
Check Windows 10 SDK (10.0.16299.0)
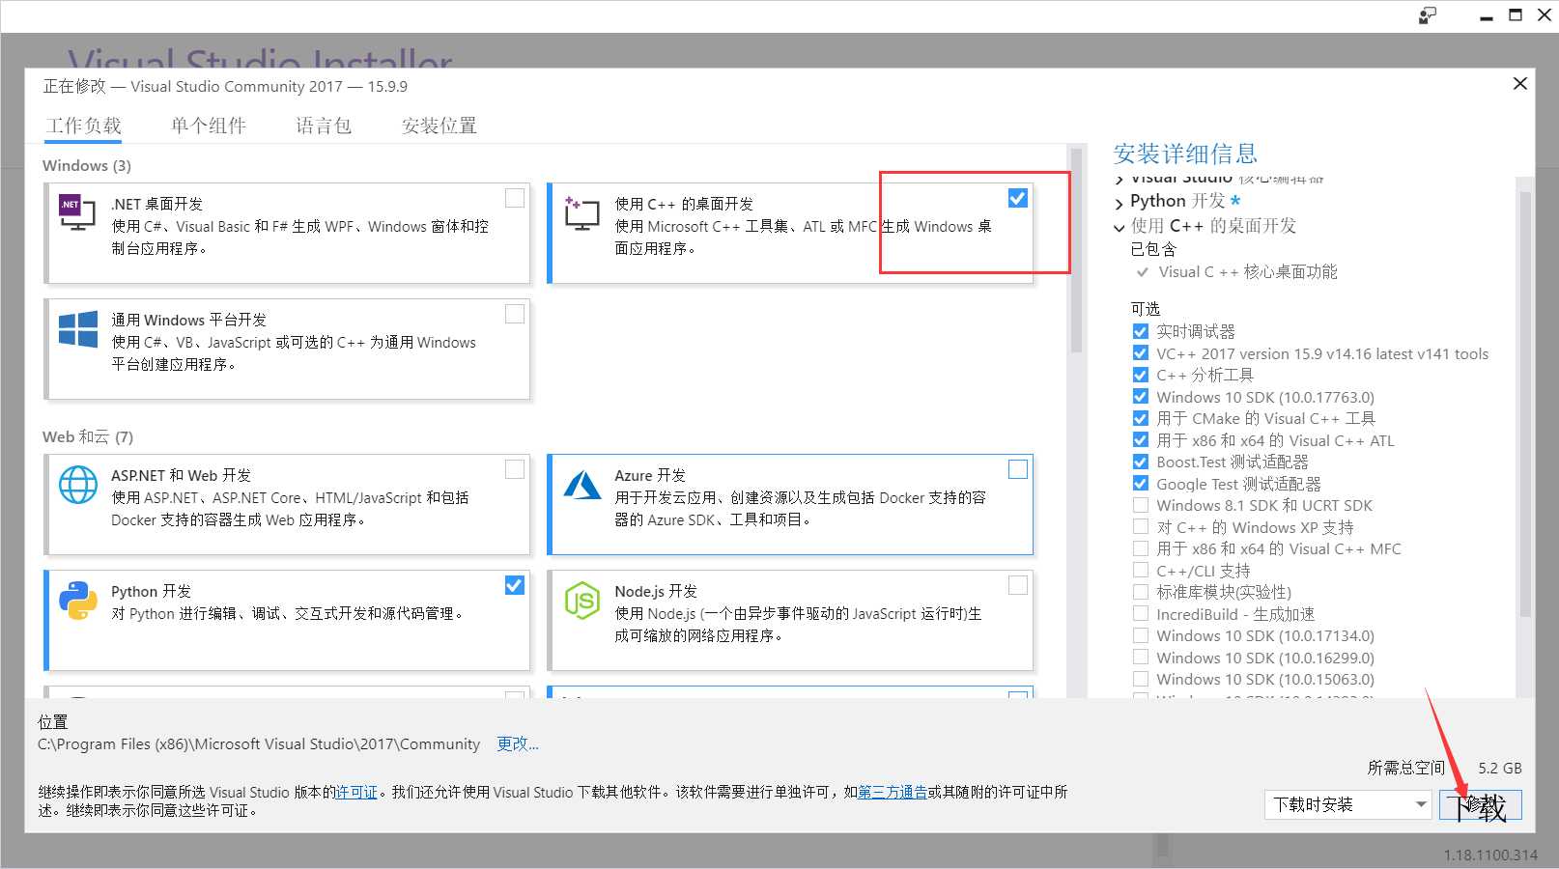1141,658
